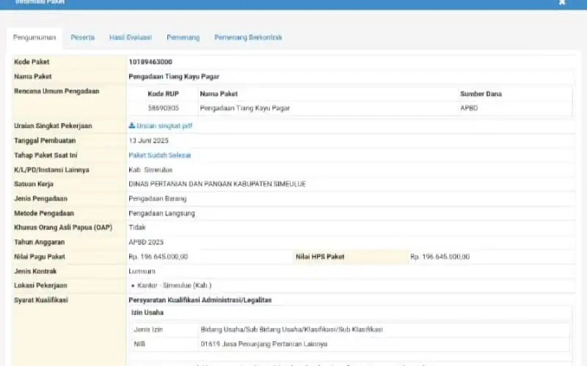This screenshot has width=587, height=366.
Task: Click the Kab. Simeulue value
Action: 150,170
